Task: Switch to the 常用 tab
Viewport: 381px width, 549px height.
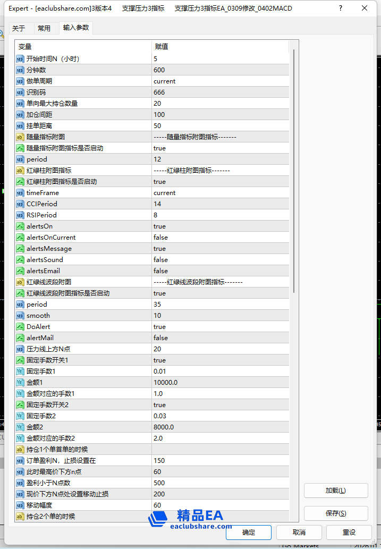Action: (x=44, y=28)
